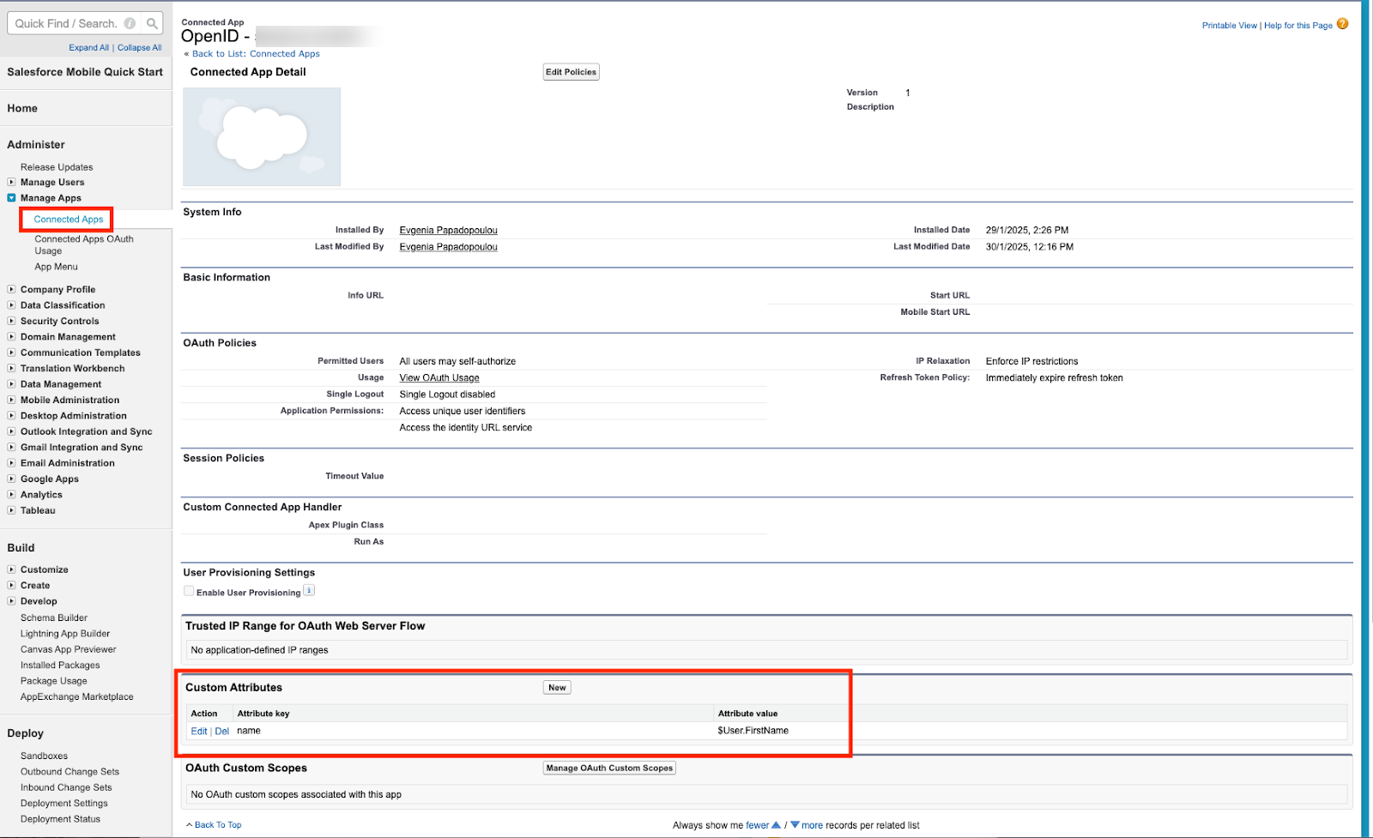This screenshot has height=838, width=1373.
Task: Open Deployment Settings
Action: [x=64, y=803]
